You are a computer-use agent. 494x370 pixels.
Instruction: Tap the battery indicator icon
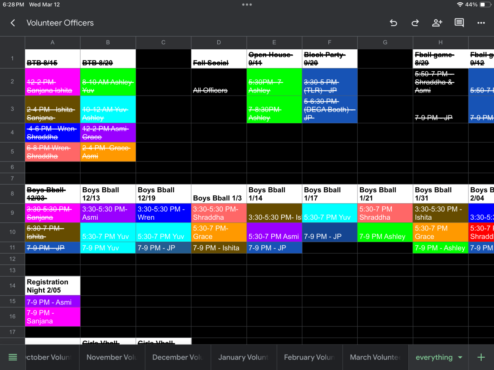pyautogui.click(x=485, y=5)
